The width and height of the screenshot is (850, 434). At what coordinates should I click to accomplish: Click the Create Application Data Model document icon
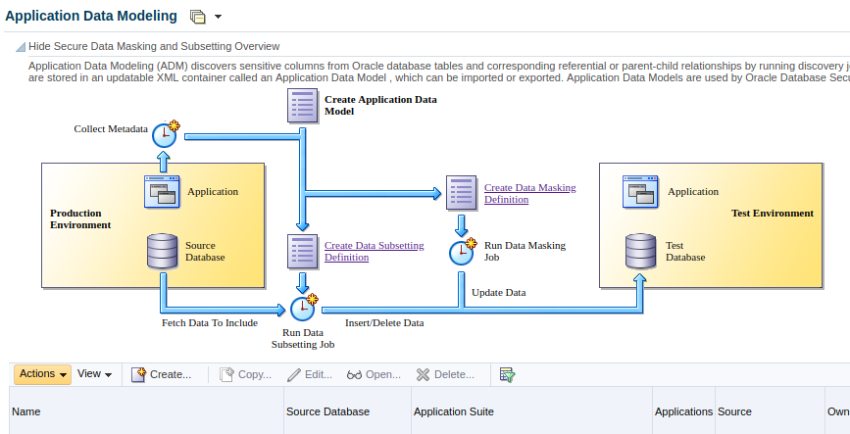(x=303, y=106)
